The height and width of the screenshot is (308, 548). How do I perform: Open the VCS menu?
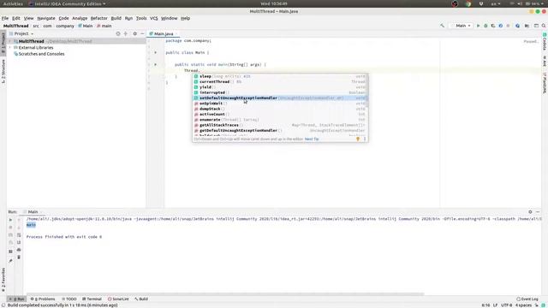(154, 18)
